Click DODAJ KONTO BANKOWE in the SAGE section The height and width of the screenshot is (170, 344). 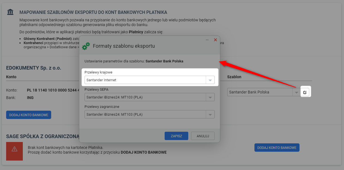[277, 148]
